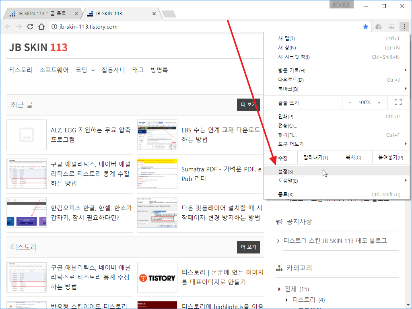Open article '티스토리 | 본문에 없는 이미지를 대표이미지로'
412x309 pixels.
222,277
